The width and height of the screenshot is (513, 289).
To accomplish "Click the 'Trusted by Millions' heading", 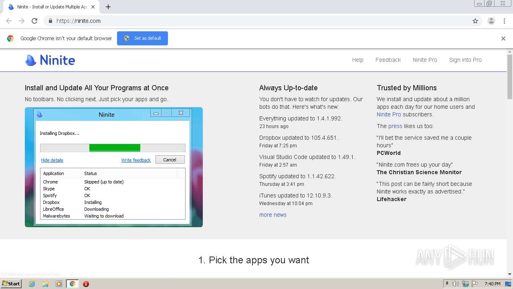I will 407,88.
